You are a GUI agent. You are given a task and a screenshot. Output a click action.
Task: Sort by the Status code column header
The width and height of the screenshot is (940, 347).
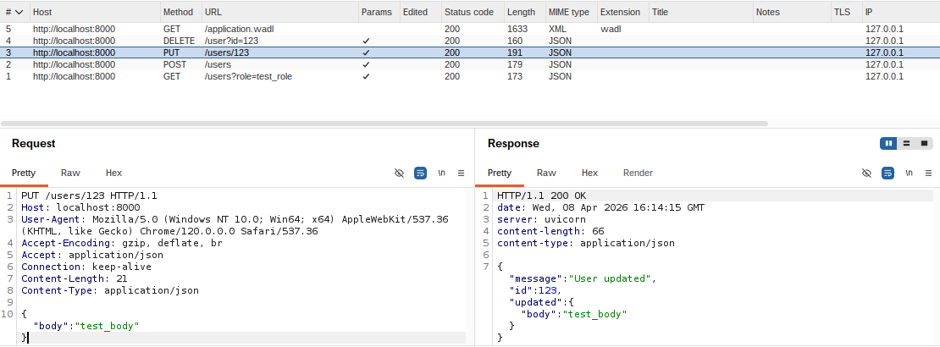pyautogui.click(x=472, y=12)
